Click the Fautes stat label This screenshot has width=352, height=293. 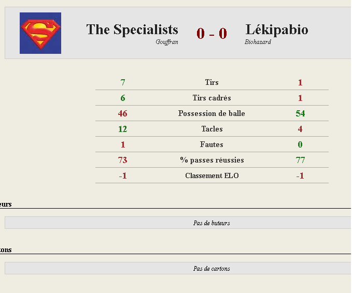point(212,144)
